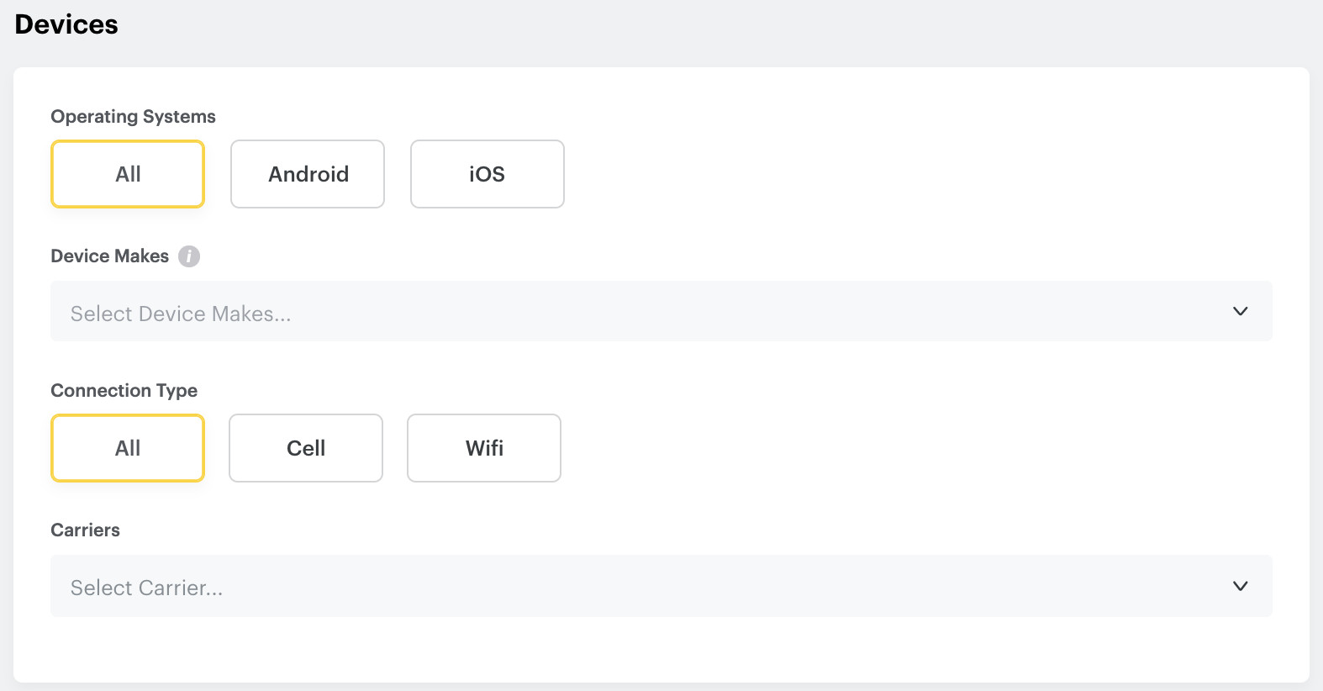Focus the middle of the Carriers field
Screen dimensions: 1323x691
pyautogui.click(x=661, y=586)
